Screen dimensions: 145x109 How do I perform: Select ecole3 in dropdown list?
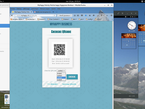point(61,80)
